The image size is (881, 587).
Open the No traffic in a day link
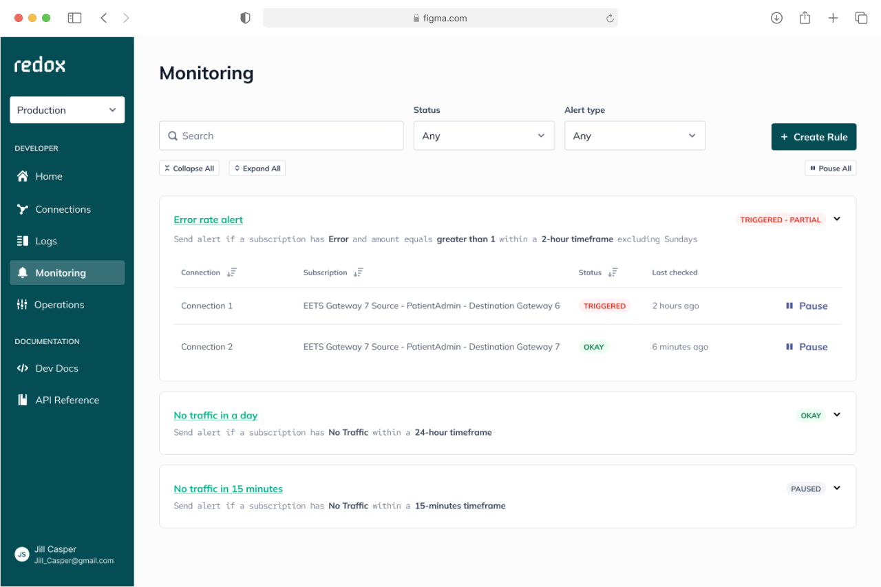pyautogui.click(x=215, y=415)
